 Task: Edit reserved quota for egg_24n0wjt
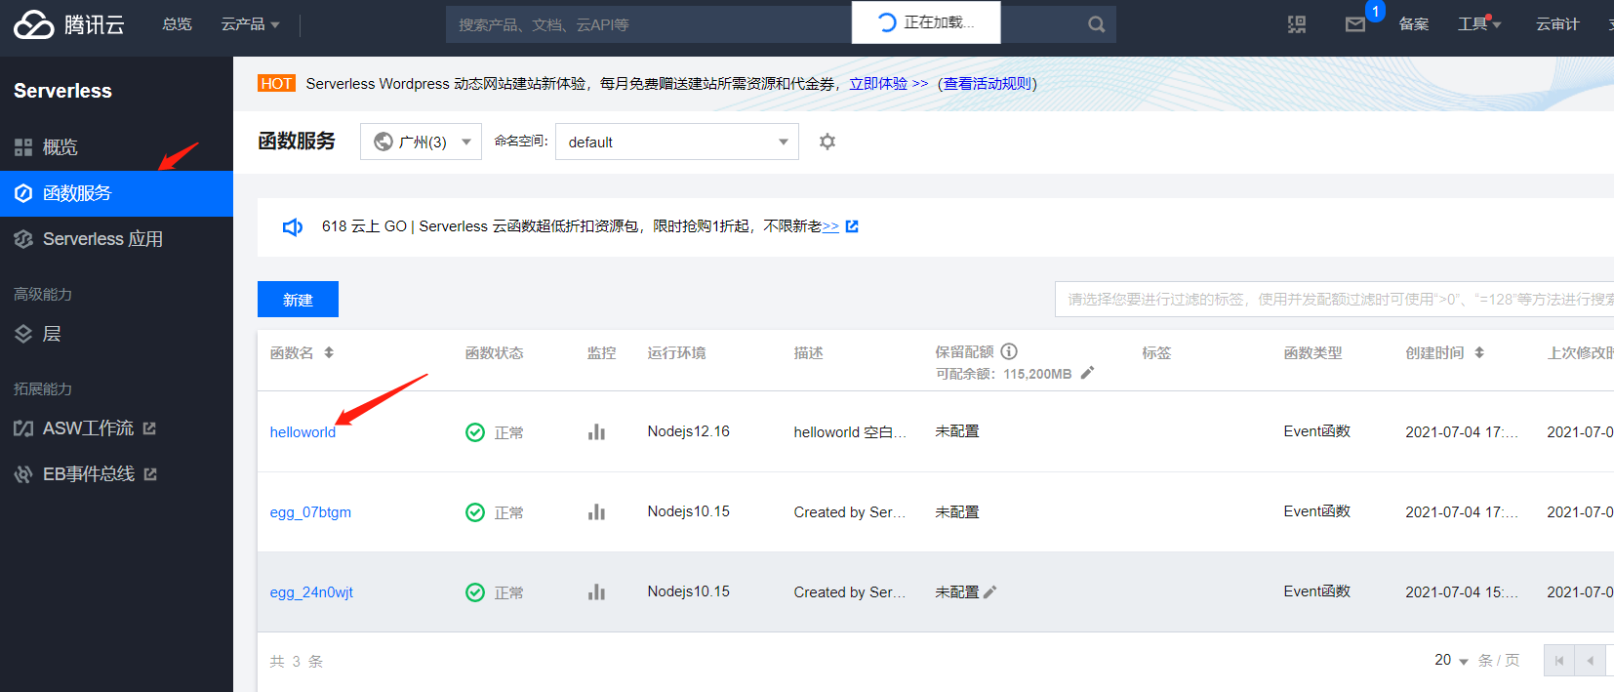point(989,592)
